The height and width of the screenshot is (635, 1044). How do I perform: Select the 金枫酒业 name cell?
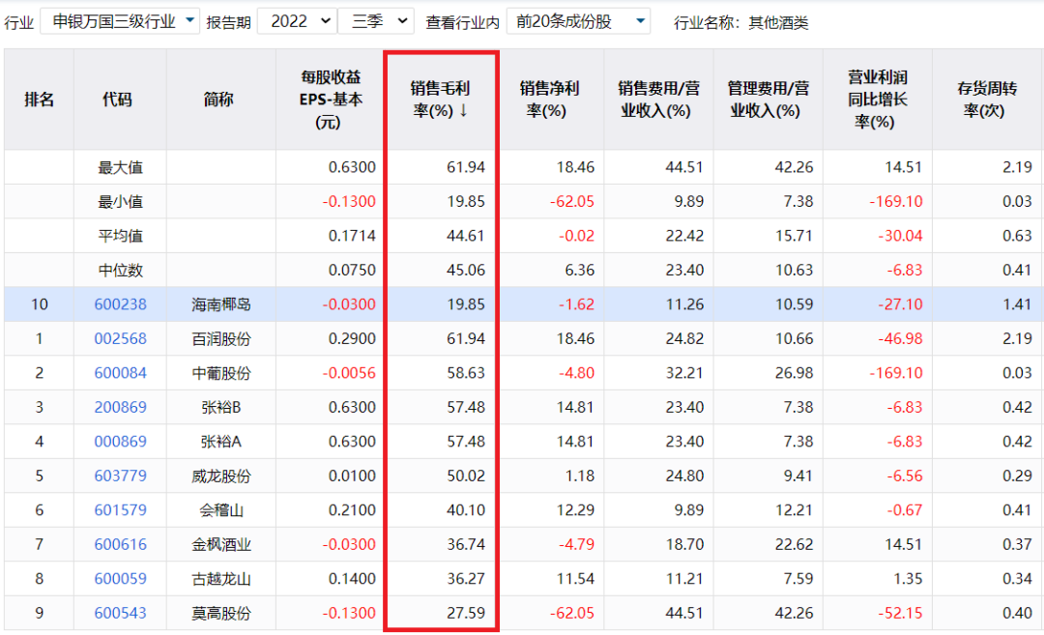(x=221, y=544)
